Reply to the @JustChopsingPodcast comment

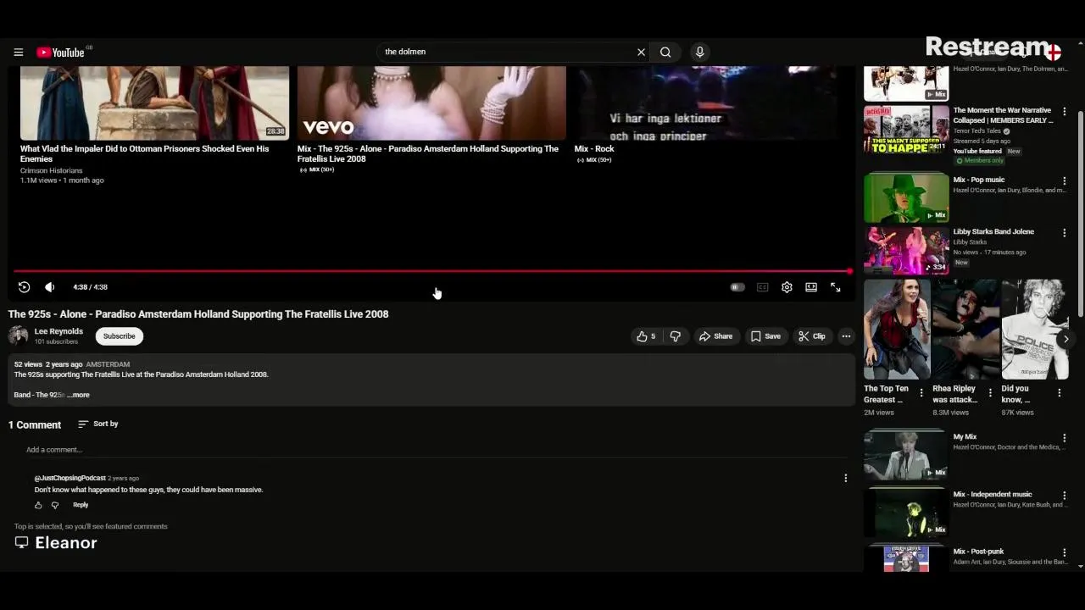[x=81, y=505]
